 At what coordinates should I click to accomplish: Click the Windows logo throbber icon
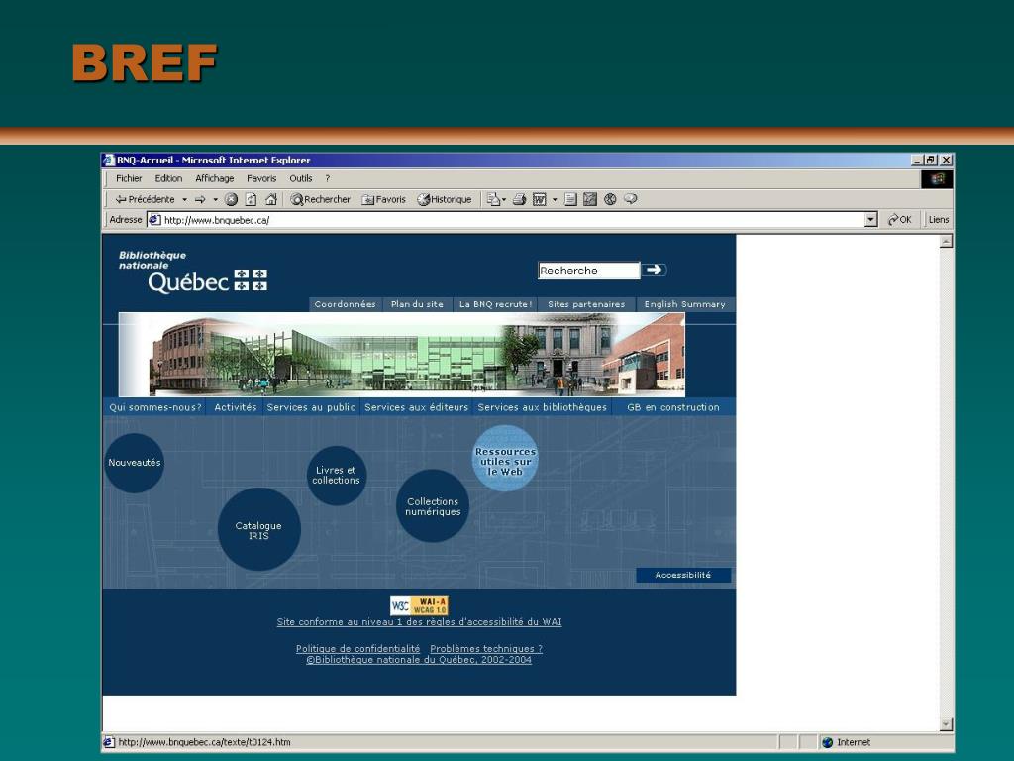point(937,178)
